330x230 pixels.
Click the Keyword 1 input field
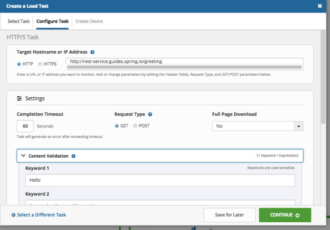(x=160, y=180)
